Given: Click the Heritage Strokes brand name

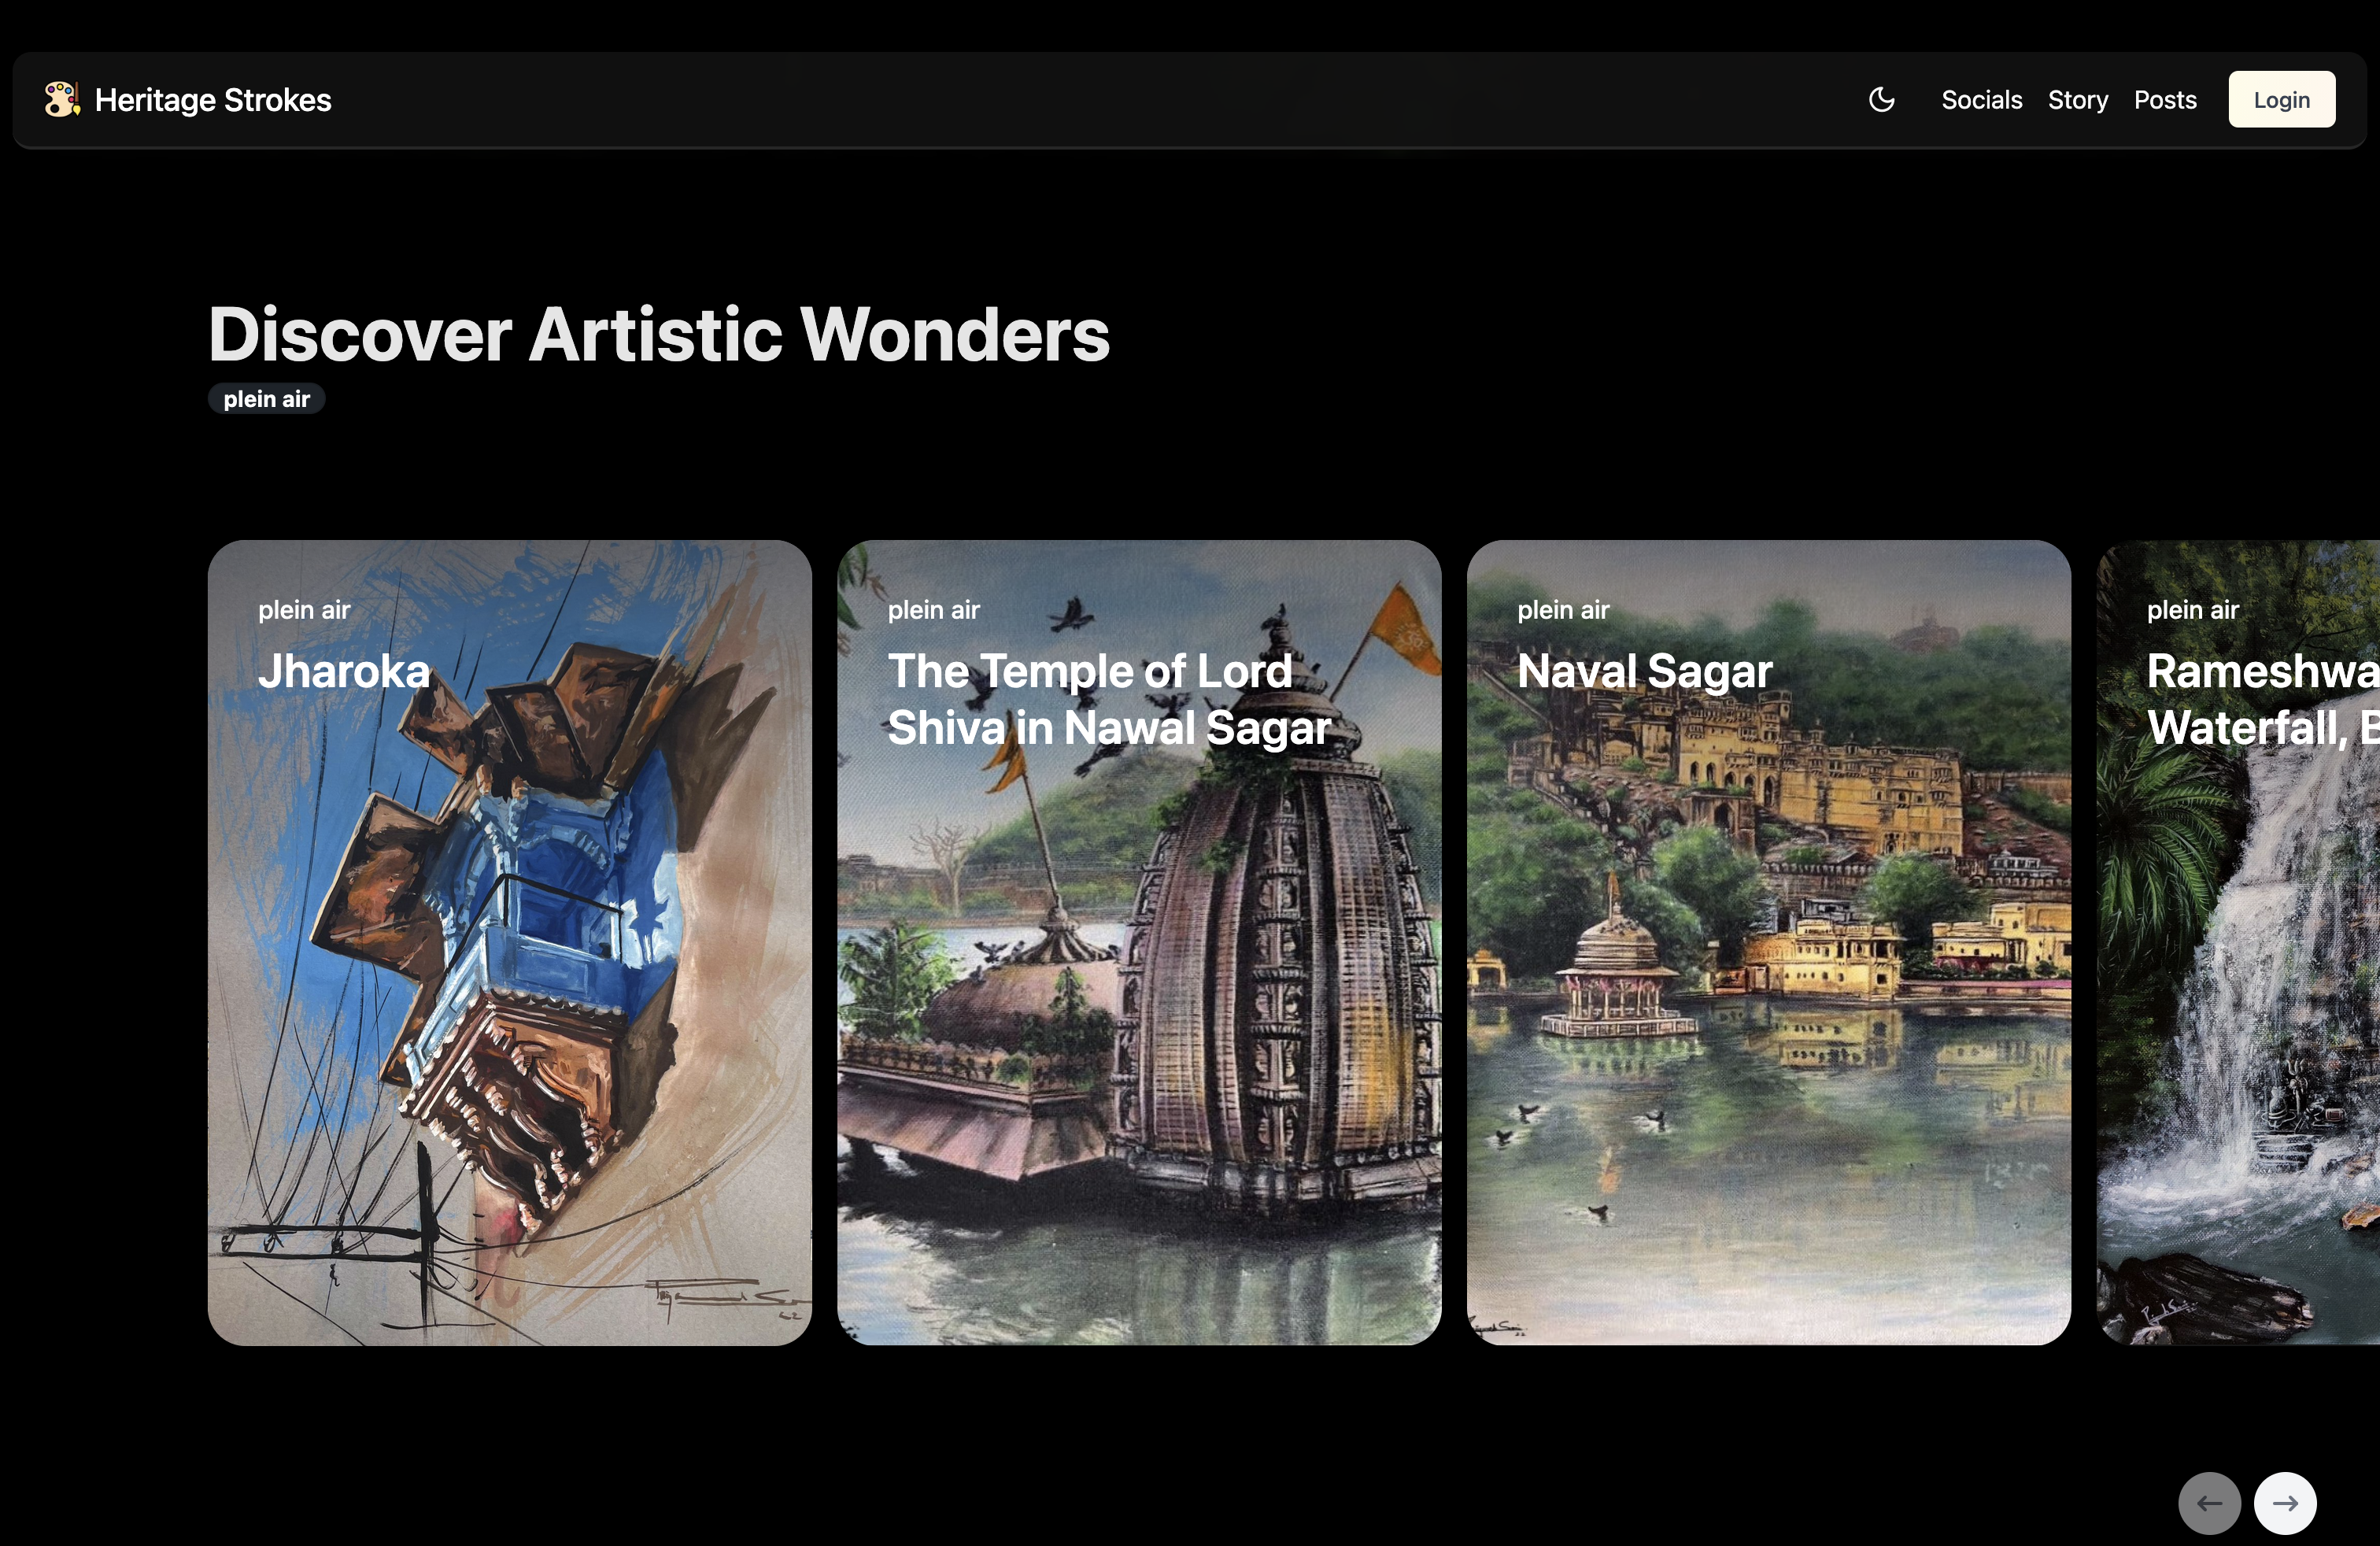Looking at the screenshot, I should [x=213, y=100].
